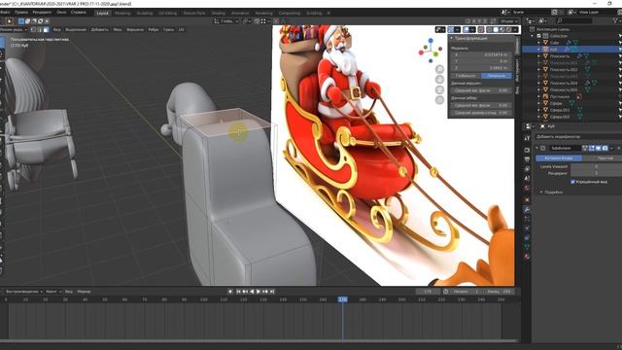The width and height of the screenshot is (622, 350).
Task: Choose Catmull-Clark subdivision type
Action: point(559,158)
